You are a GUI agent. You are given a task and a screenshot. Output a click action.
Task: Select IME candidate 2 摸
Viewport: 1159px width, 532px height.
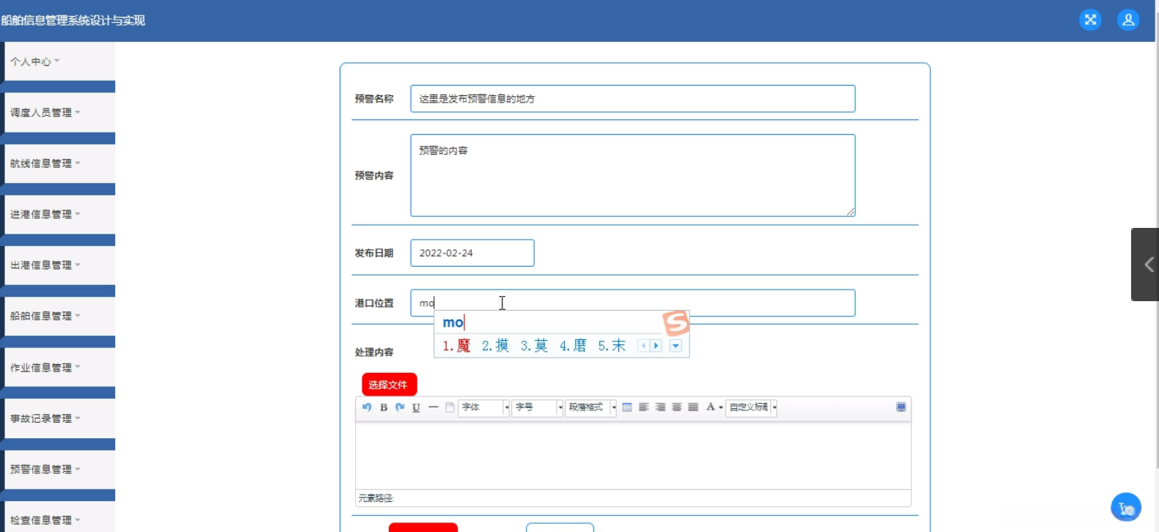[x=495, y=346]
